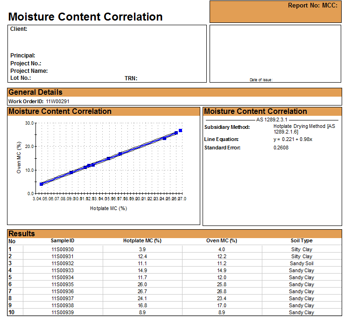The height and width of the screenshot is (317, 344).
Task: Click the highest data point on the chart
Action: (181, 131)
